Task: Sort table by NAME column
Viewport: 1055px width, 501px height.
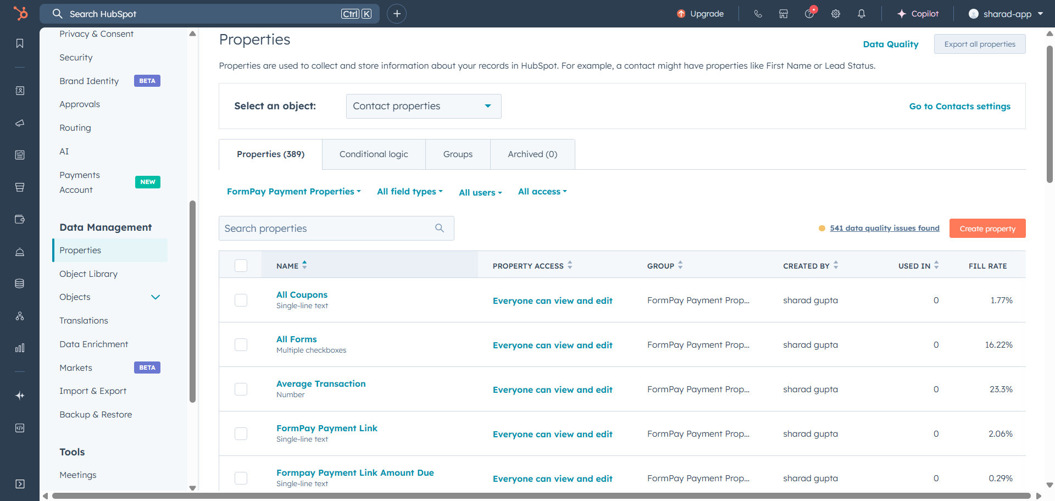Action: coord(292,265)
